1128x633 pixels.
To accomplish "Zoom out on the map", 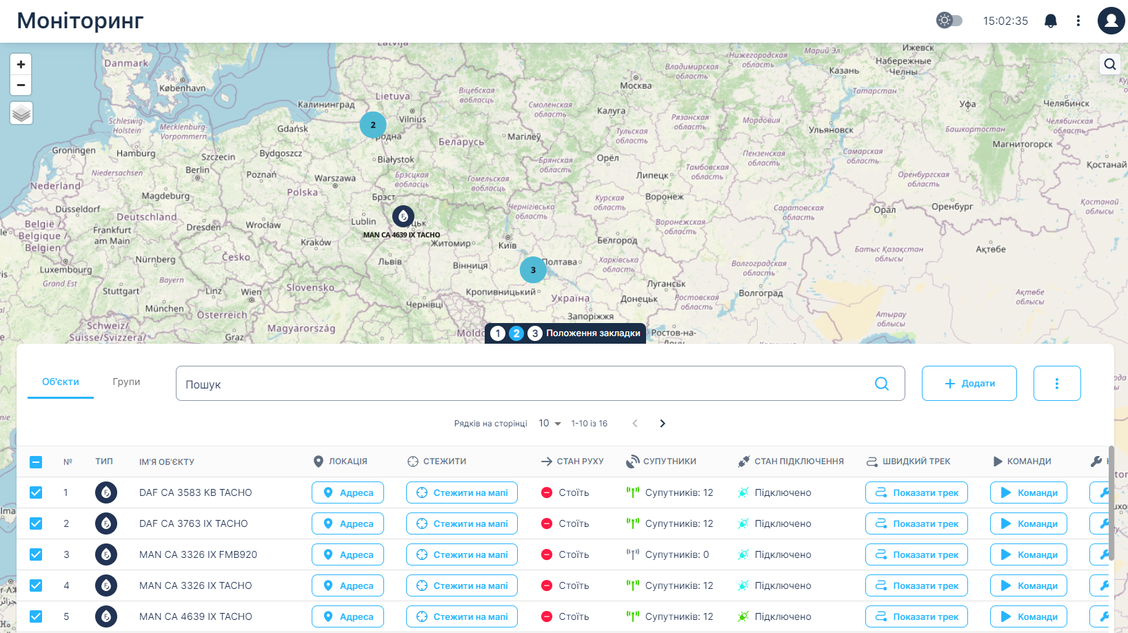I will pyautogui.click(x=21, y=85).
